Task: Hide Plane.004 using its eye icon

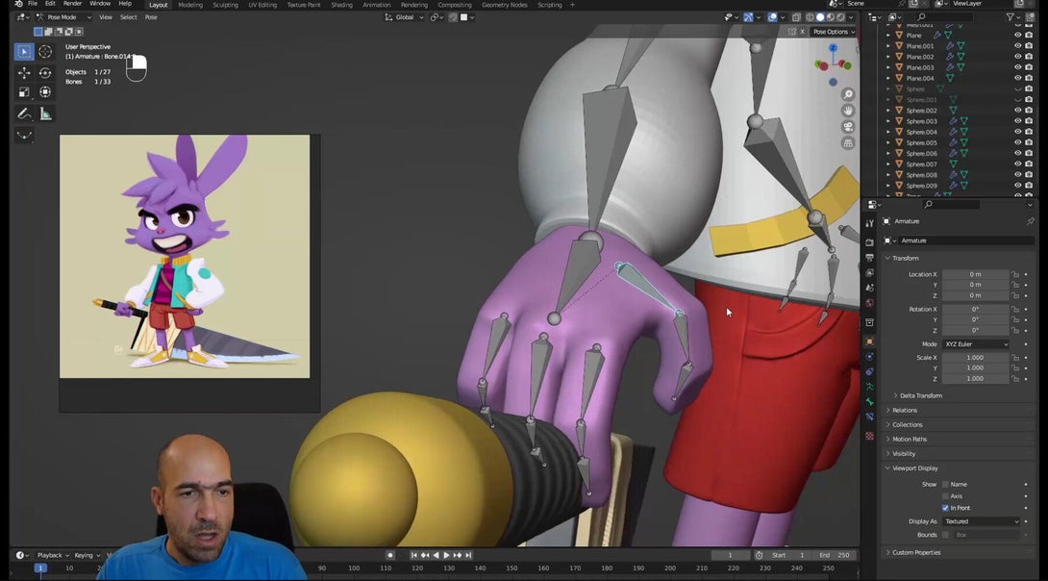Action: click(1018, 78)
